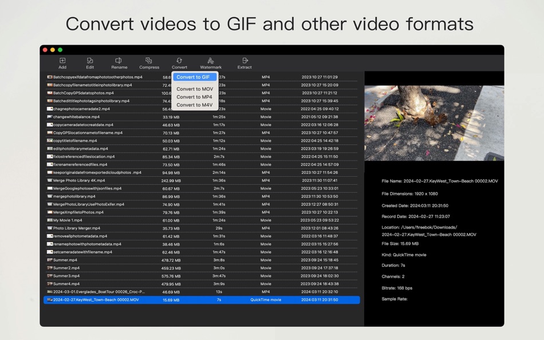This screenshot has width=544, height=340.
Task: Pick Convert to MP4 from the Convert menu
Action: [194, 97]
